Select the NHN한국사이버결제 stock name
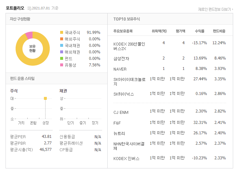The height and width of the screenshot is (173, 239). pyautogui.click(x=129, y=146)
